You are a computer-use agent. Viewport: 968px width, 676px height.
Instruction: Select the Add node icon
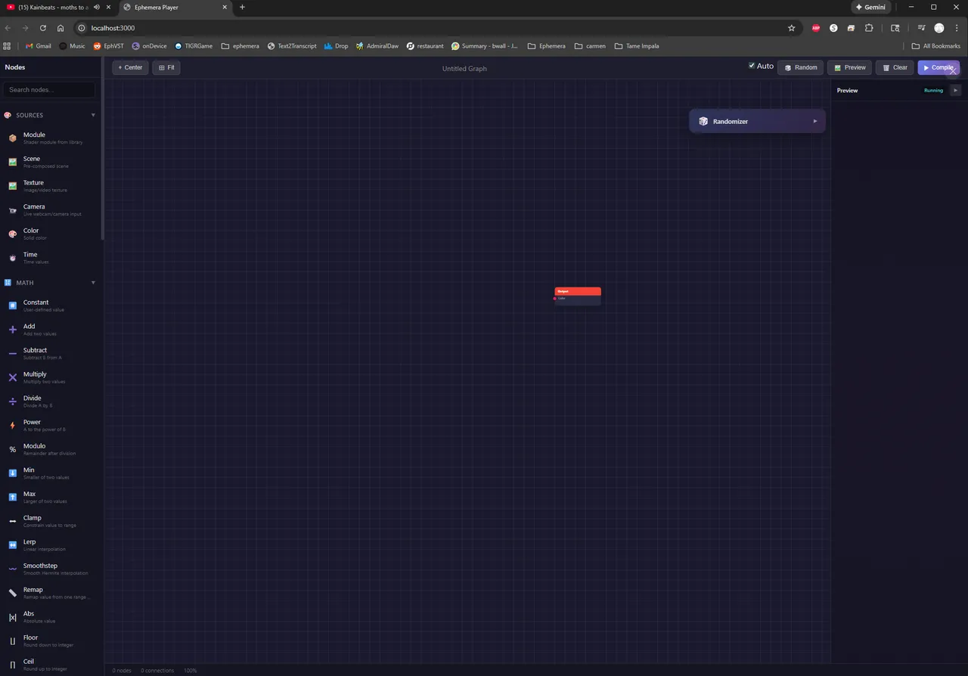pos(13,329)
